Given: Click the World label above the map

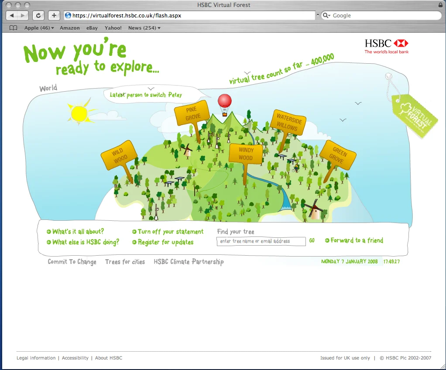Looking at the screenshot, I should click(x=48, y=88).
